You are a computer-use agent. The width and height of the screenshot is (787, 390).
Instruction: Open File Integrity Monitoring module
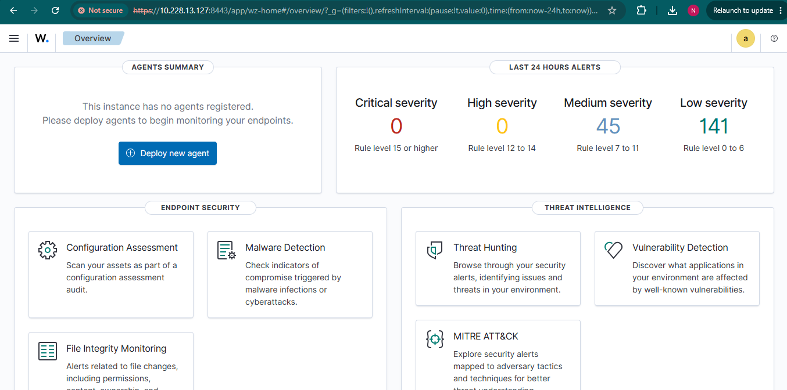tap(111, 361)
